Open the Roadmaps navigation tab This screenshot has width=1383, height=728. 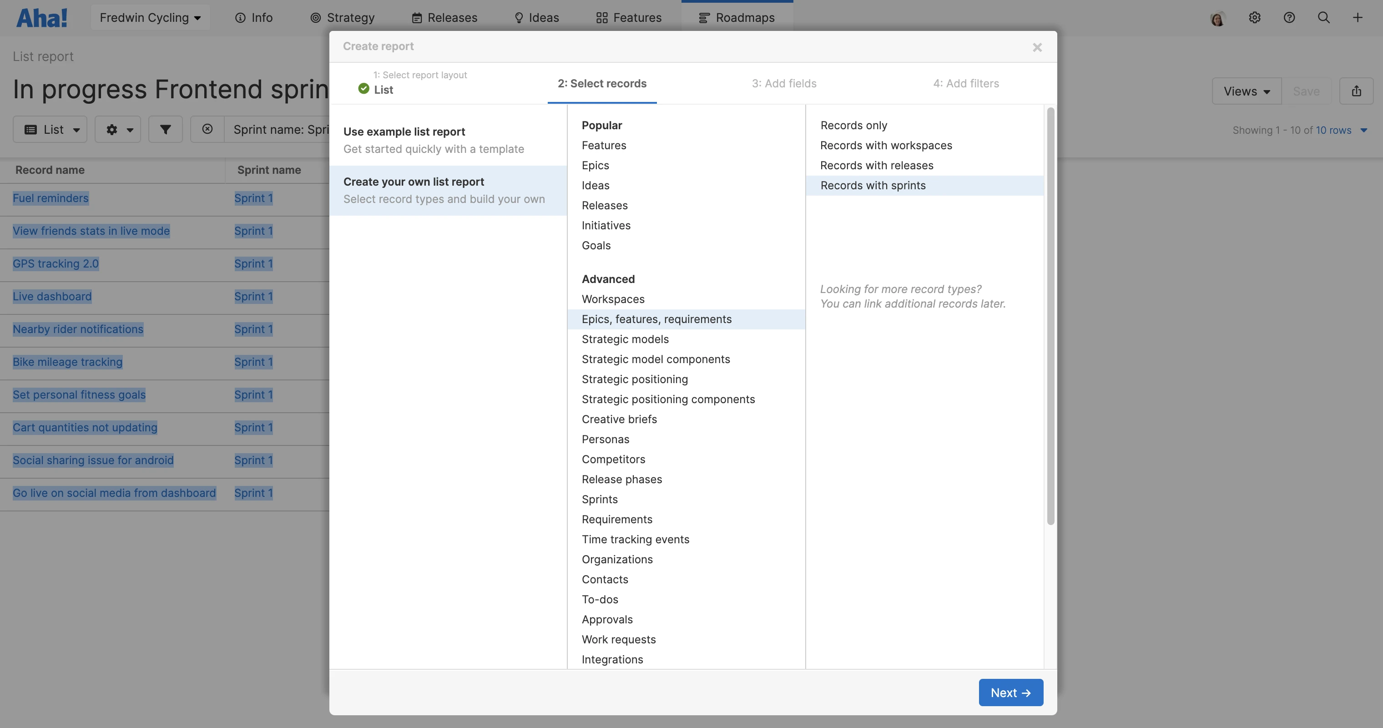pos(737,18)
